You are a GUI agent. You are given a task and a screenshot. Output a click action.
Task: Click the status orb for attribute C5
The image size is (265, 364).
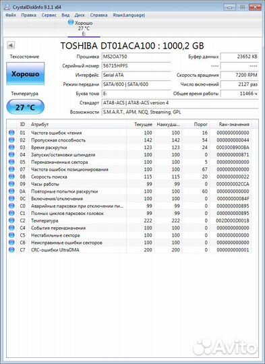coord(11,235)
